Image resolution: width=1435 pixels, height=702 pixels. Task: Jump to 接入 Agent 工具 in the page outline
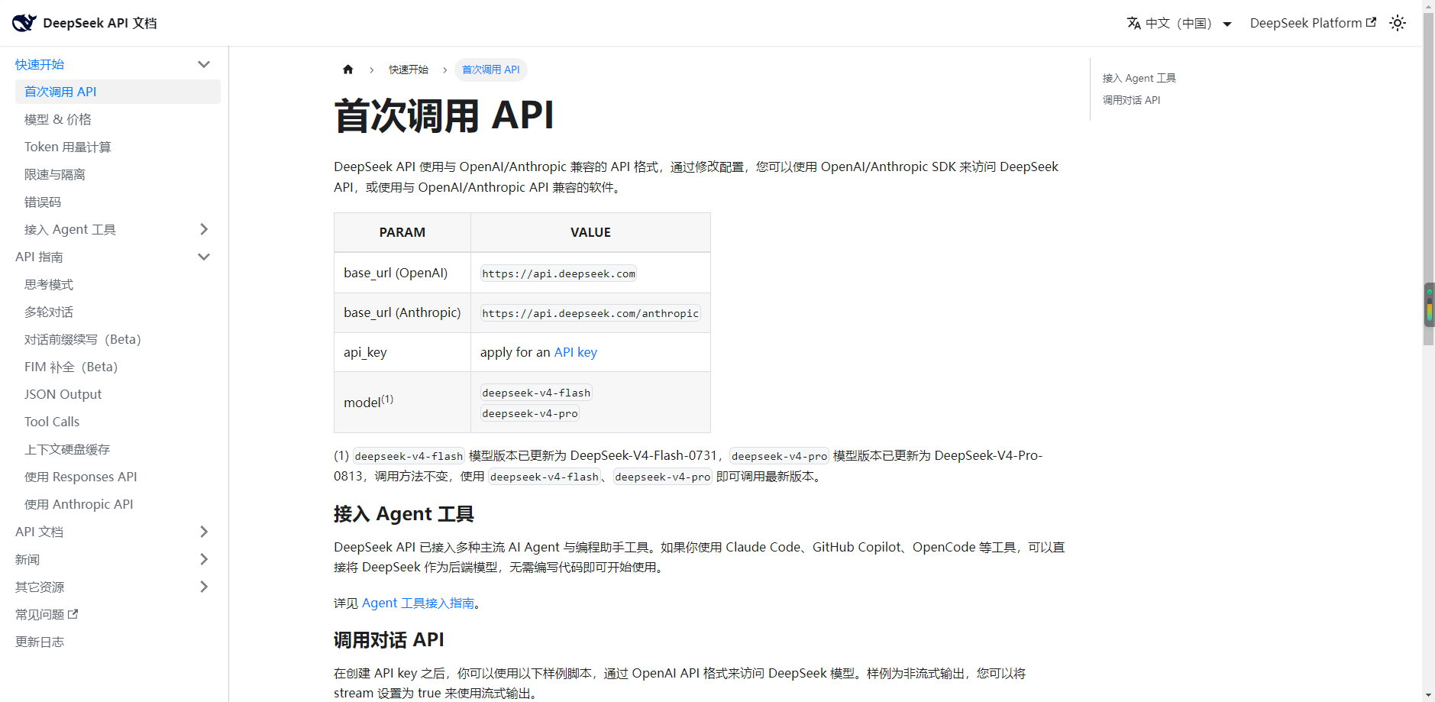click(1139, 78)
